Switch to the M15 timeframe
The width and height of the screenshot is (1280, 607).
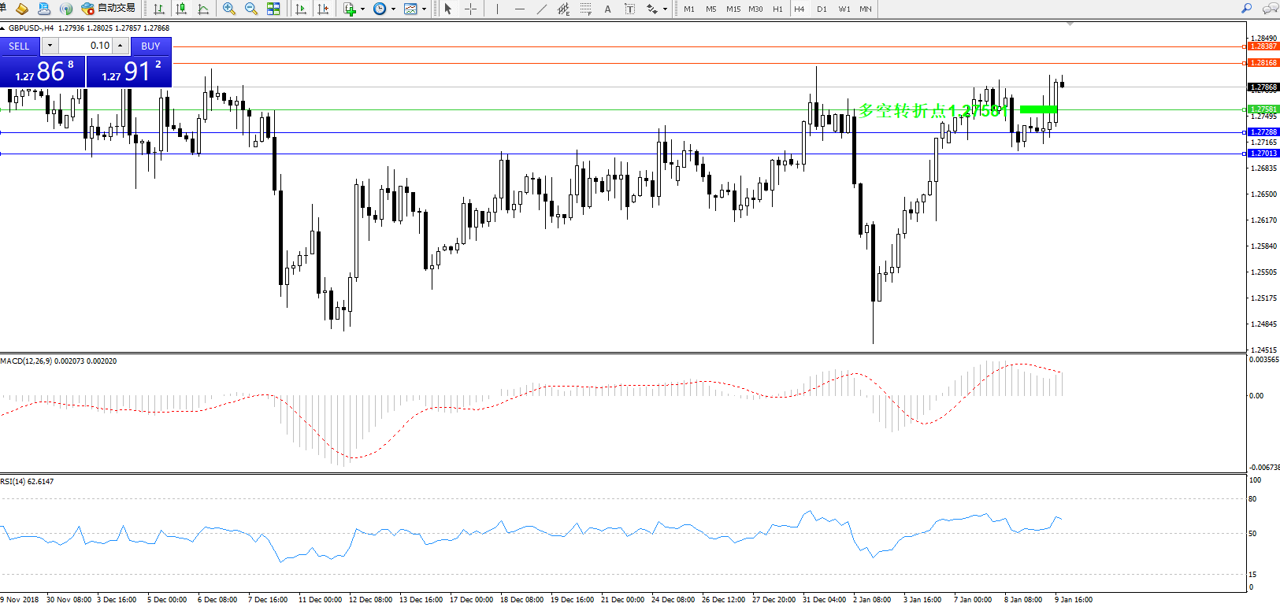pos(733,9)
